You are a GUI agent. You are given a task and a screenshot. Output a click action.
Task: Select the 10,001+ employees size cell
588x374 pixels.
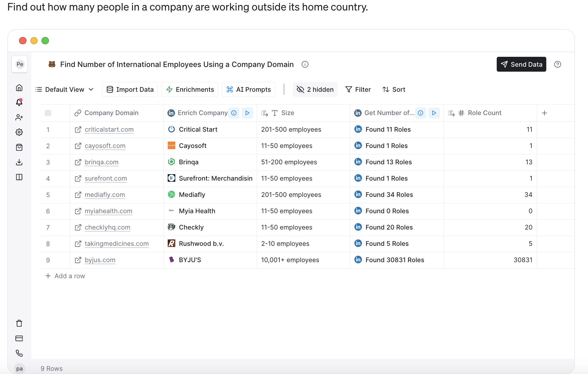[303, 260]
